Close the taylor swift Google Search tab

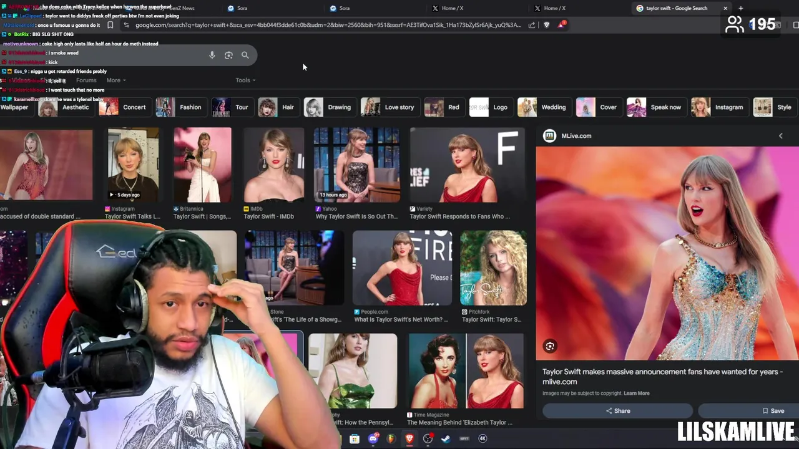click(x=725, y=8)
